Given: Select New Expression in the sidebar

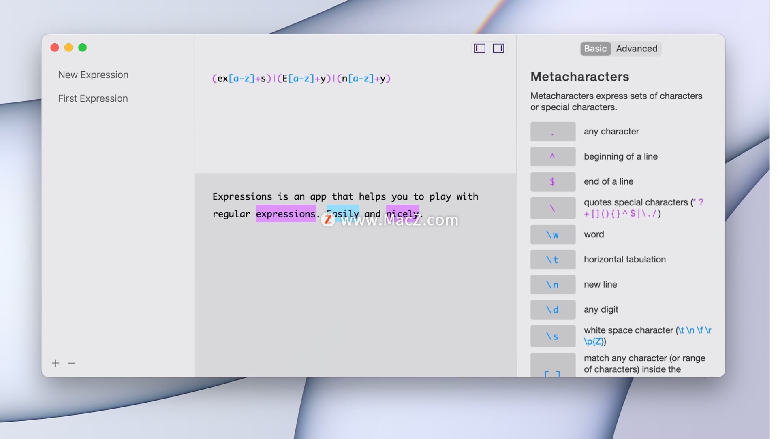Looking at the screenshot, I should coord(93,75).
